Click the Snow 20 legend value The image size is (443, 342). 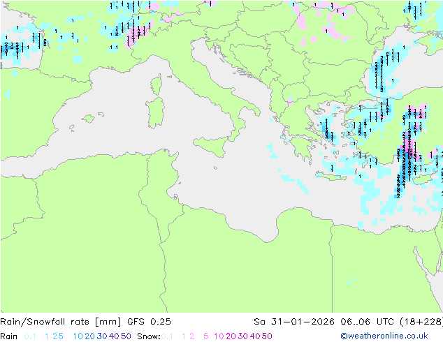(x=231, y=336)
